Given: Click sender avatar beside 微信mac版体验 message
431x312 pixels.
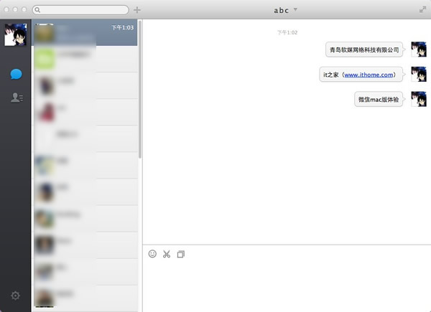Looking at the screenshot, I should click(418, 99).
